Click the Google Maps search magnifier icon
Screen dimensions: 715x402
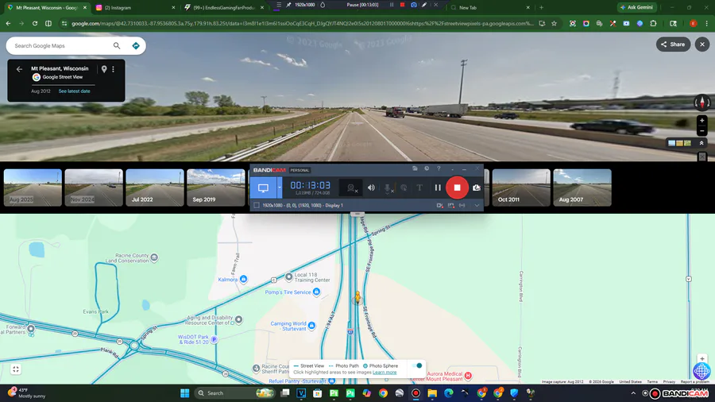click(117, 45)
